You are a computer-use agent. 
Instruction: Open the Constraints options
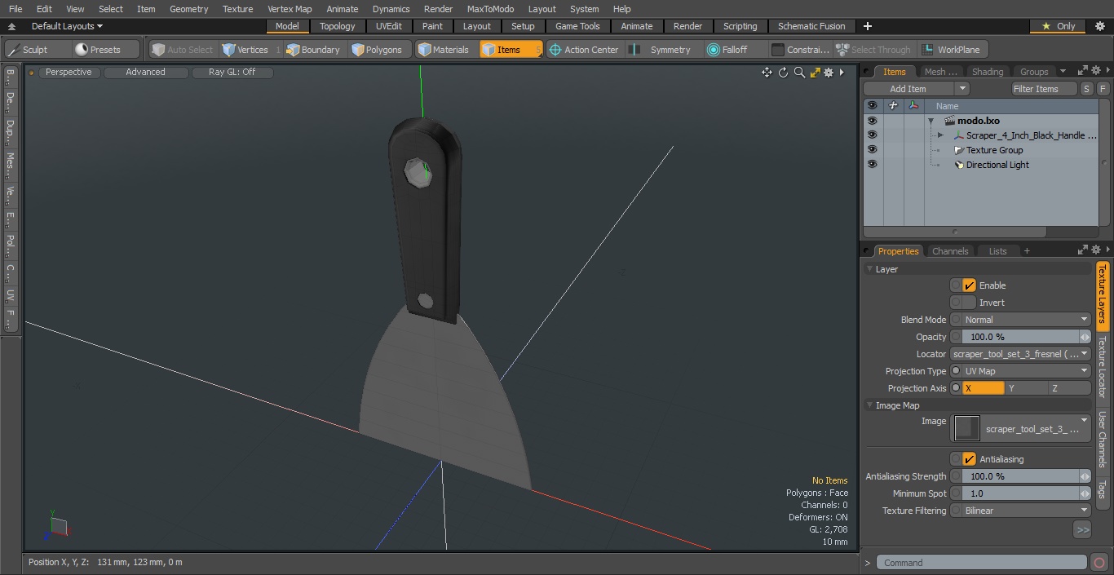800,50
